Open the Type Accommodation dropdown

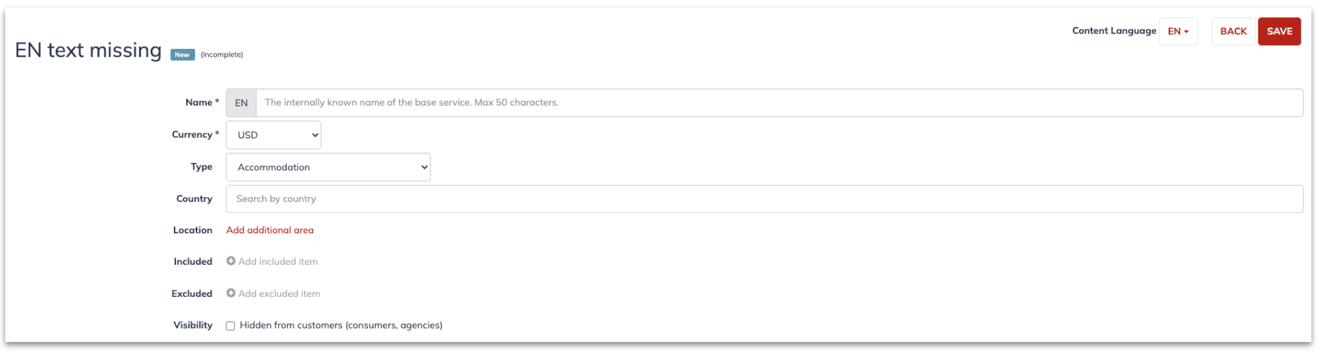(329, 167)
